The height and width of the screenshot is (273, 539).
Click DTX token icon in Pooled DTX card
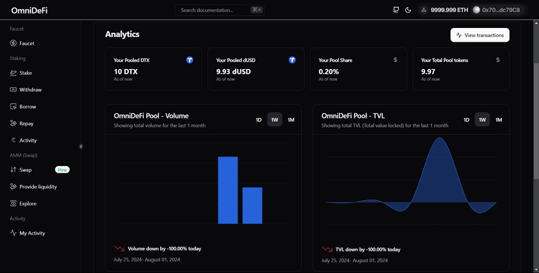(189, 60)
